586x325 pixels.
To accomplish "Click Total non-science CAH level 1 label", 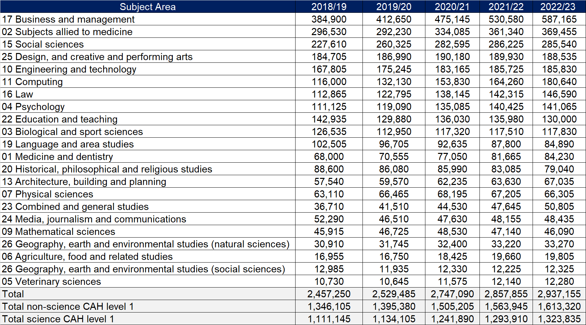I will click(x=68, y=306).
